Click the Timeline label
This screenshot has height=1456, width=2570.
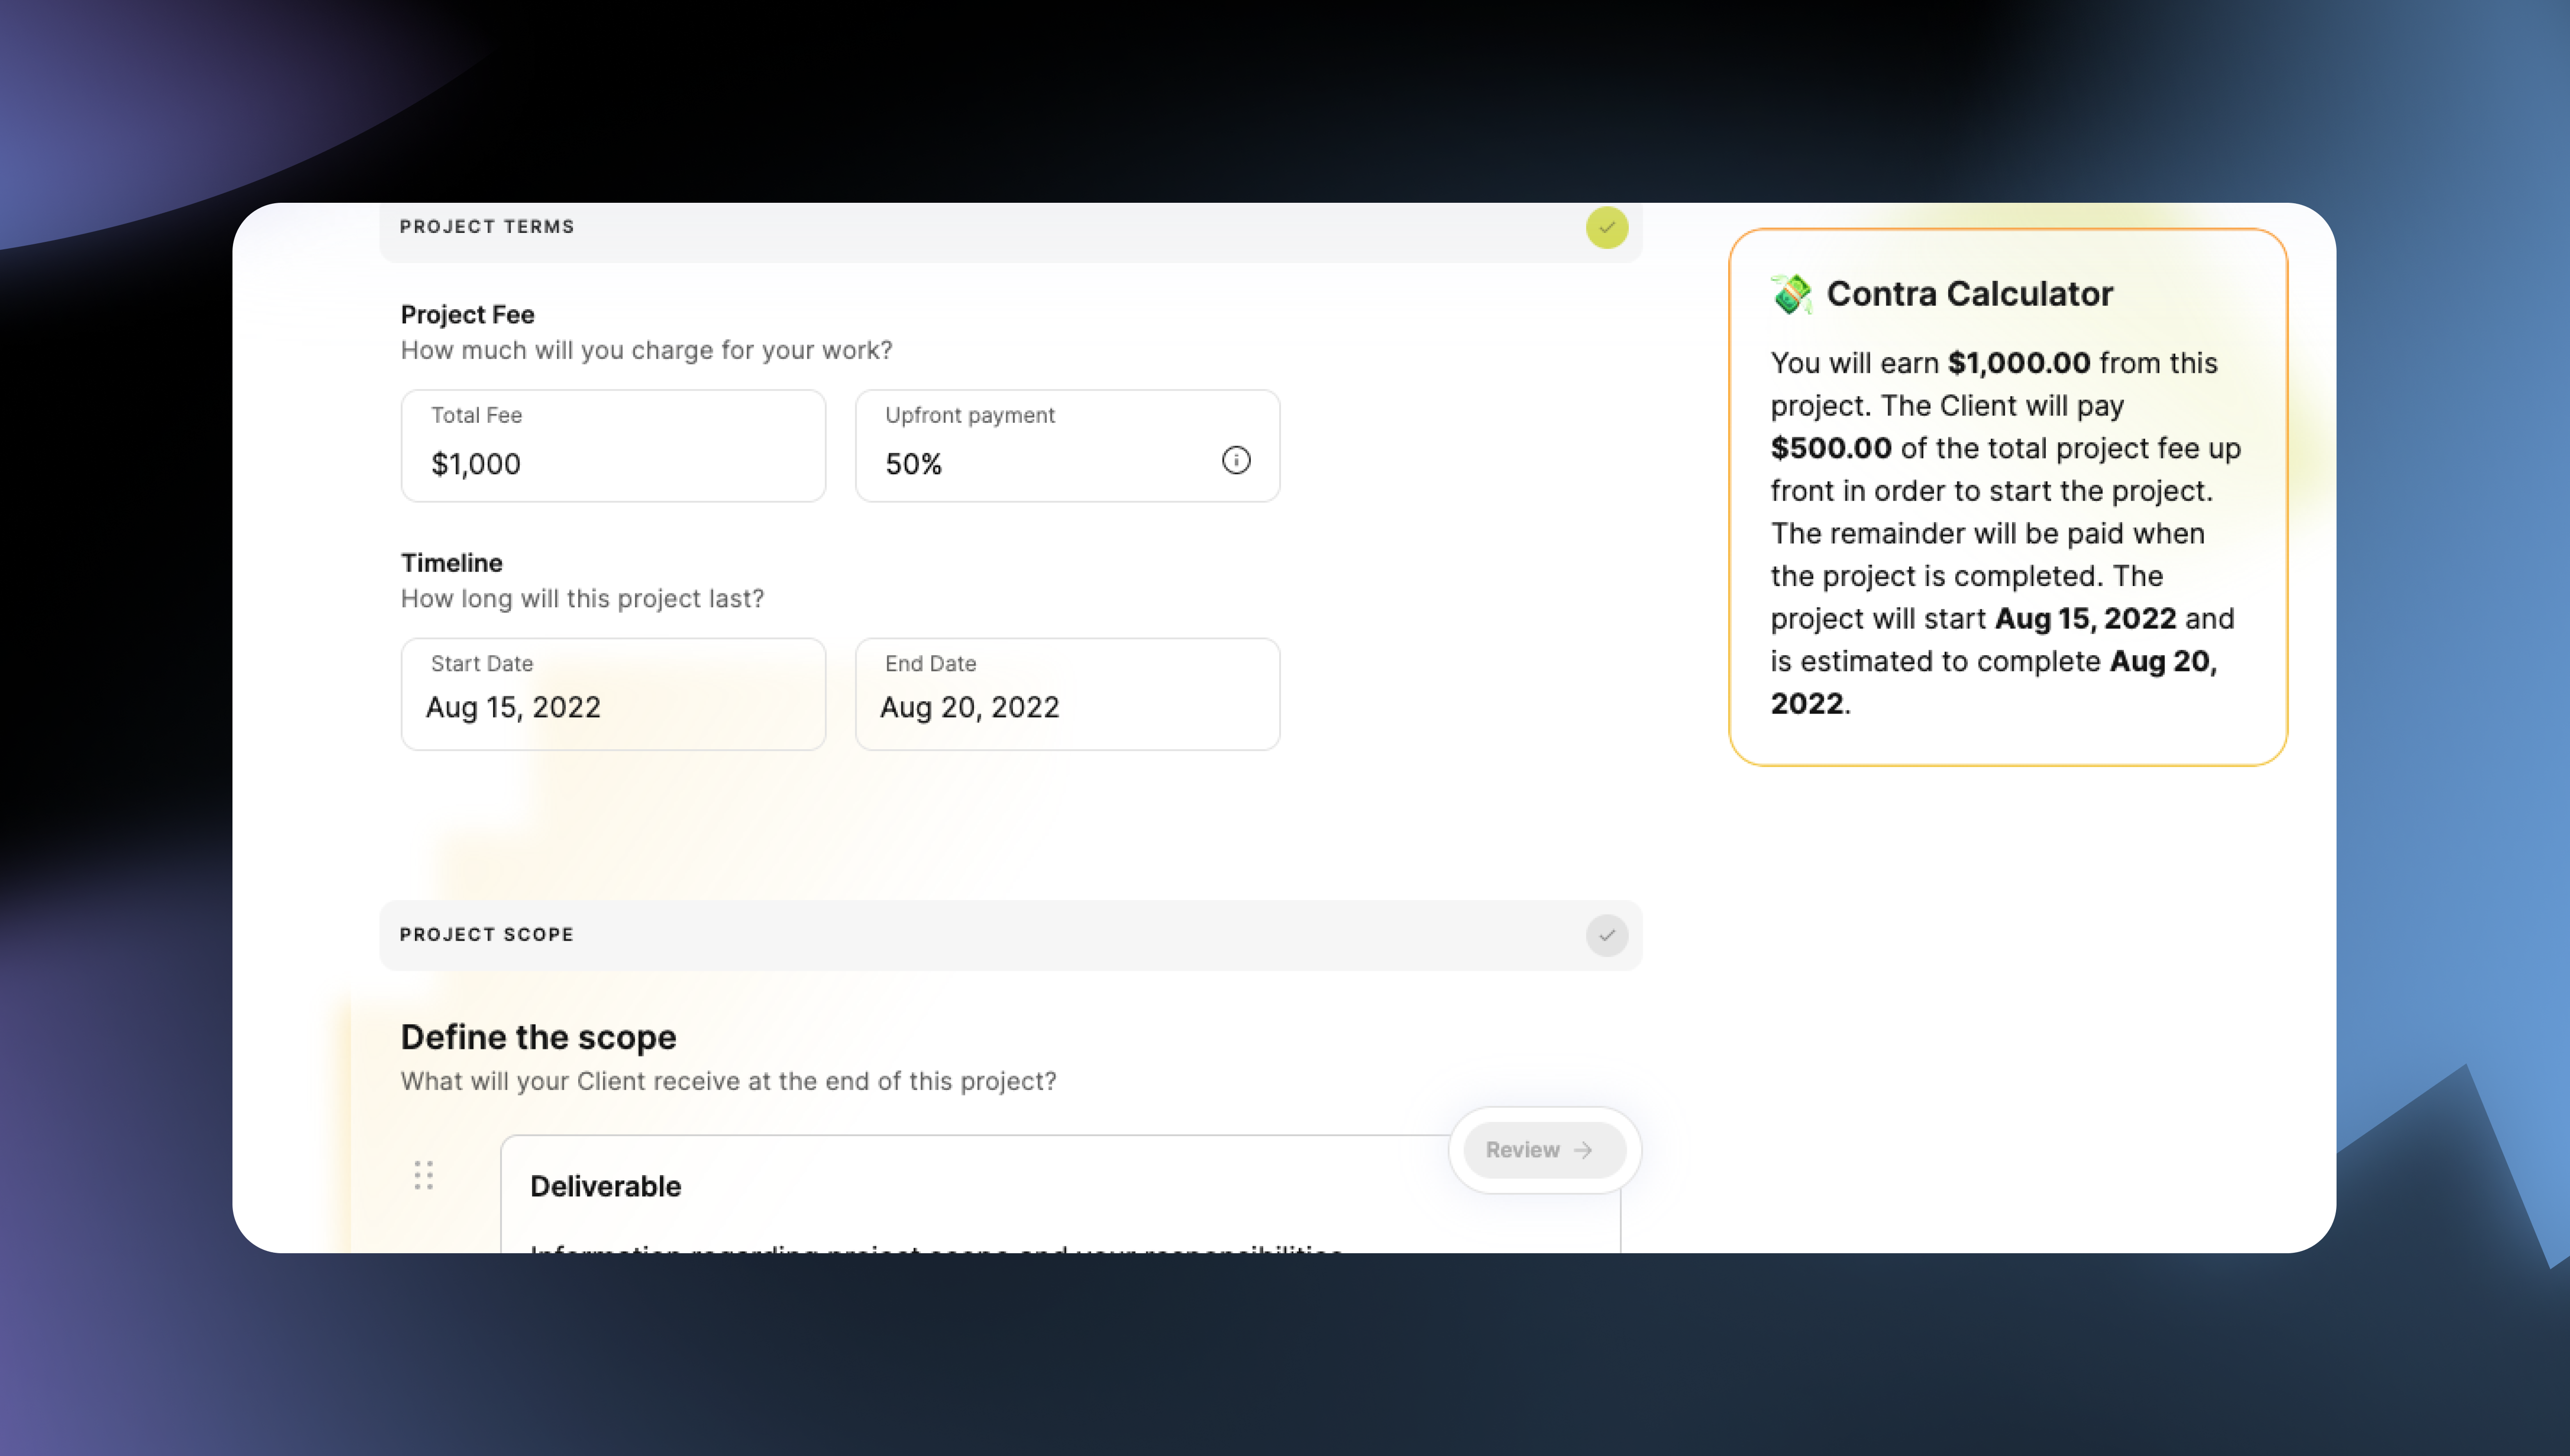tap(451, 563)
